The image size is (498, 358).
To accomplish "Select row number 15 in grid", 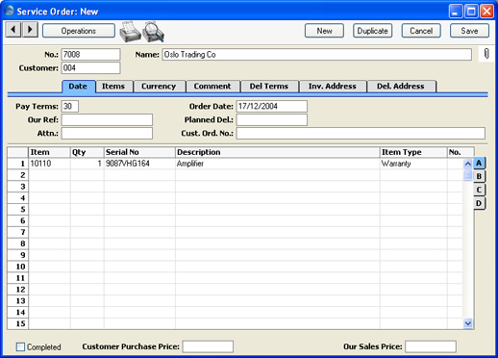I will [x=18, y=323].
